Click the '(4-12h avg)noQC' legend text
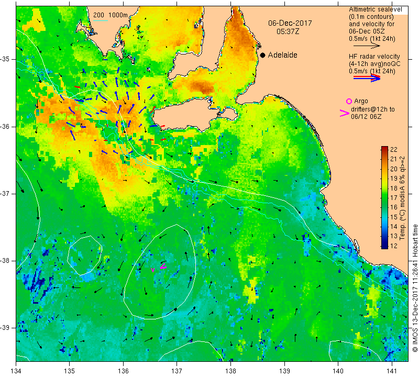419x377 pixels. coord(374,64)
